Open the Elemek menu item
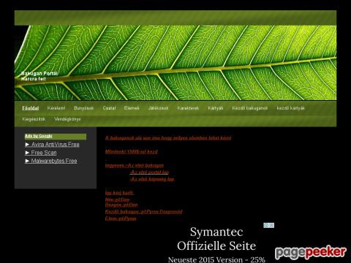Image resolution: width=351 pixels, height=263 pixels. click(x=132, y=108)
